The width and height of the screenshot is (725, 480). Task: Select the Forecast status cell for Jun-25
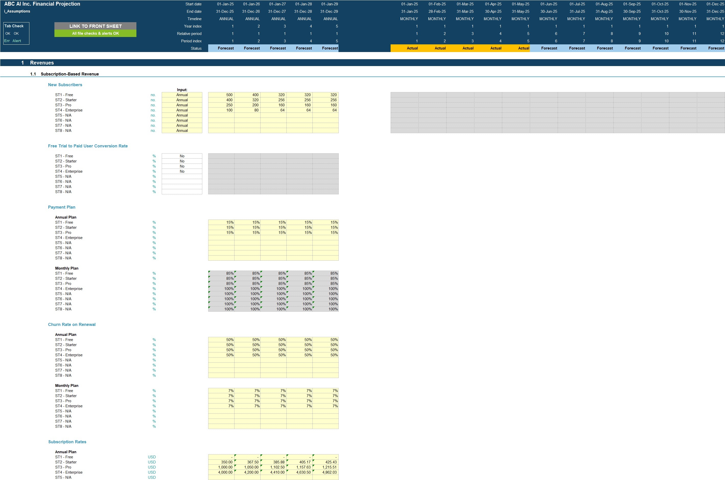pyautogui.click(x=544, y=48)
